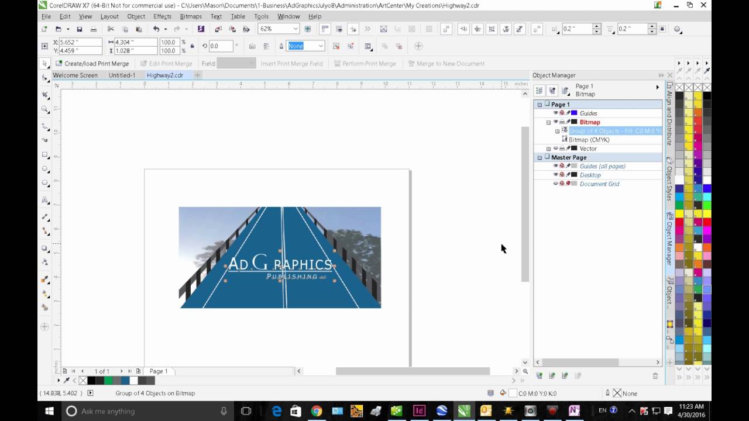Toggle the nudge-lock padlock beside 0.2 fields
The image size is (749, 421).
[x=662, y=29]
